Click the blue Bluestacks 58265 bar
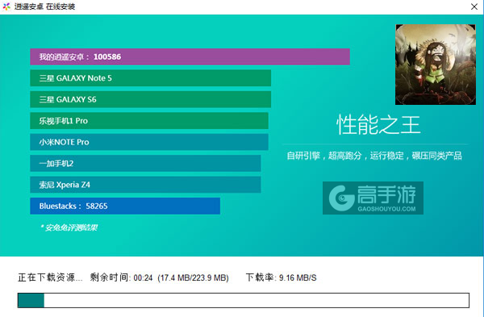This screenshot has width=484, height=317. (x=125, y=206)
